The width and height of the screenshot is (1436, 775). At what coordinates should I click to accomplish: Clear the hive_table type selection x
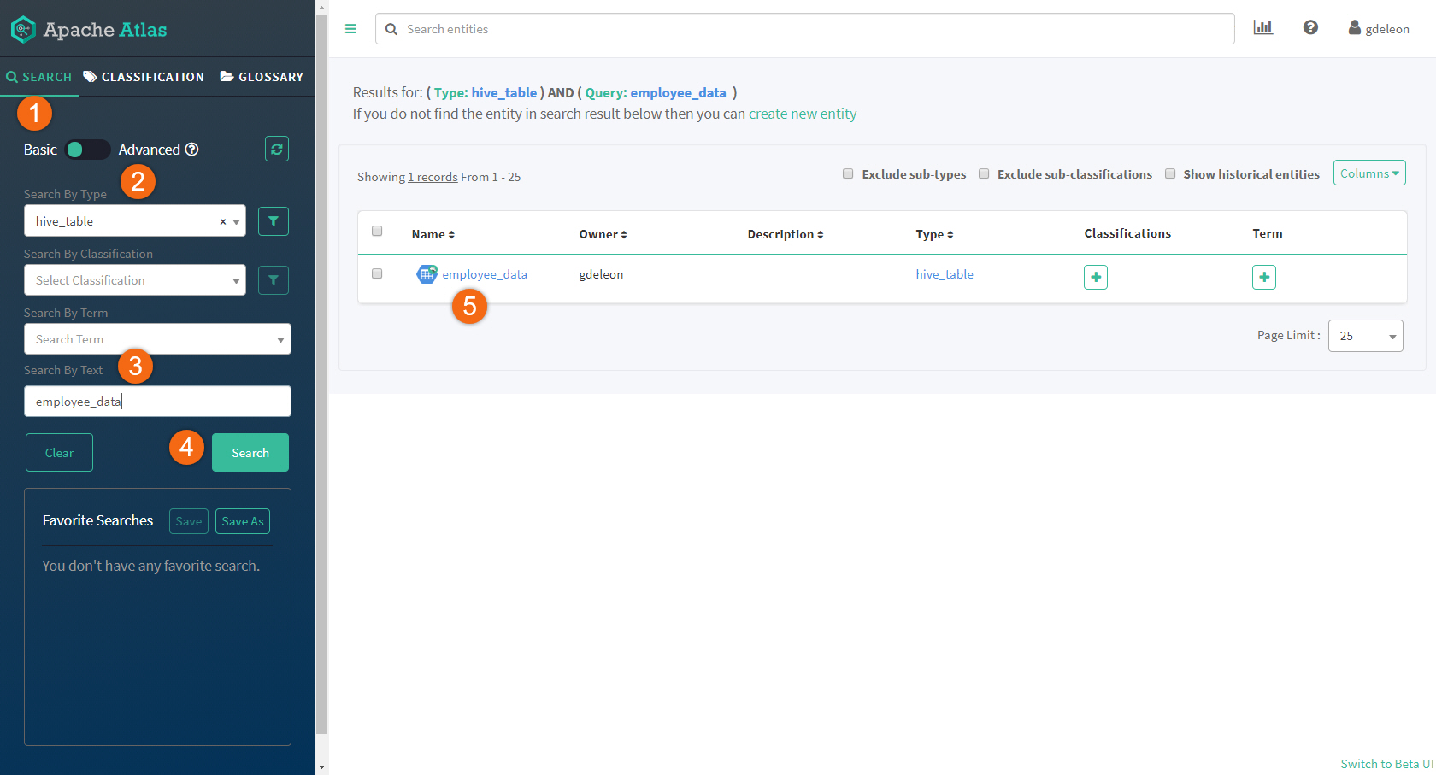[223, 222]
